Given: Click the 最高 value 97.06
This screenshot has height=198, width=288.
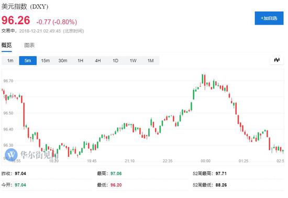Looking at the screenshot, I should click(116, 173).
